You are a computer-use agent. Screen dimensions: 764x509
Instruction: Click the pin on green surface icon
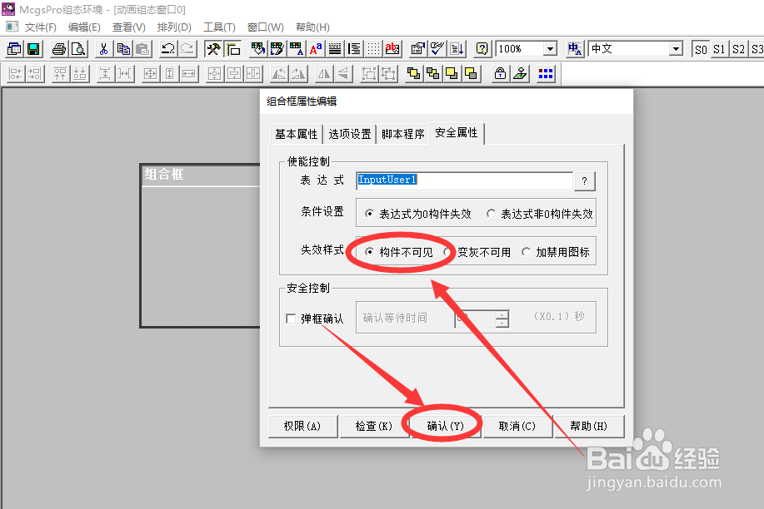pos(520,74)
